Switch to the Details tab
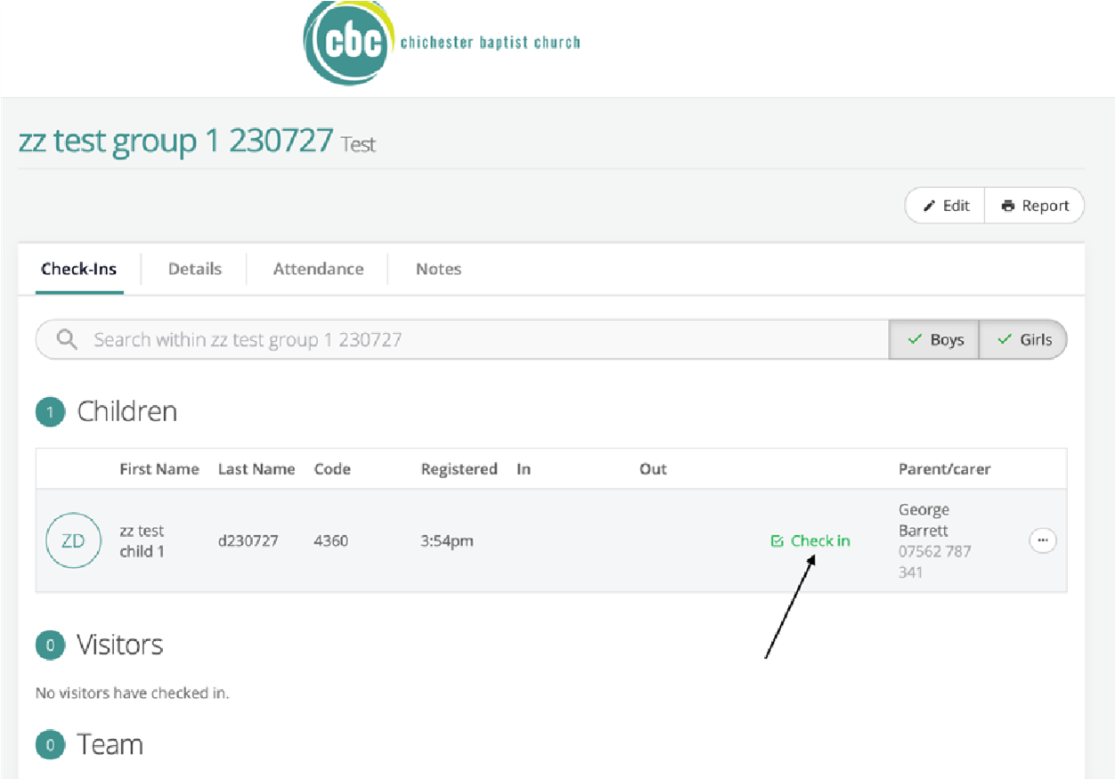This screenshot has height=779, width=1115. (195, 269)
